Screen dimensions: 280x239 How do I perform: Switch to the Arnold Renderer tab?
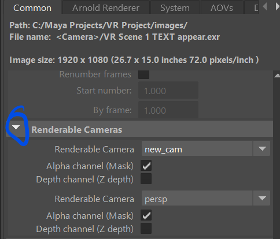coord(106,8)
